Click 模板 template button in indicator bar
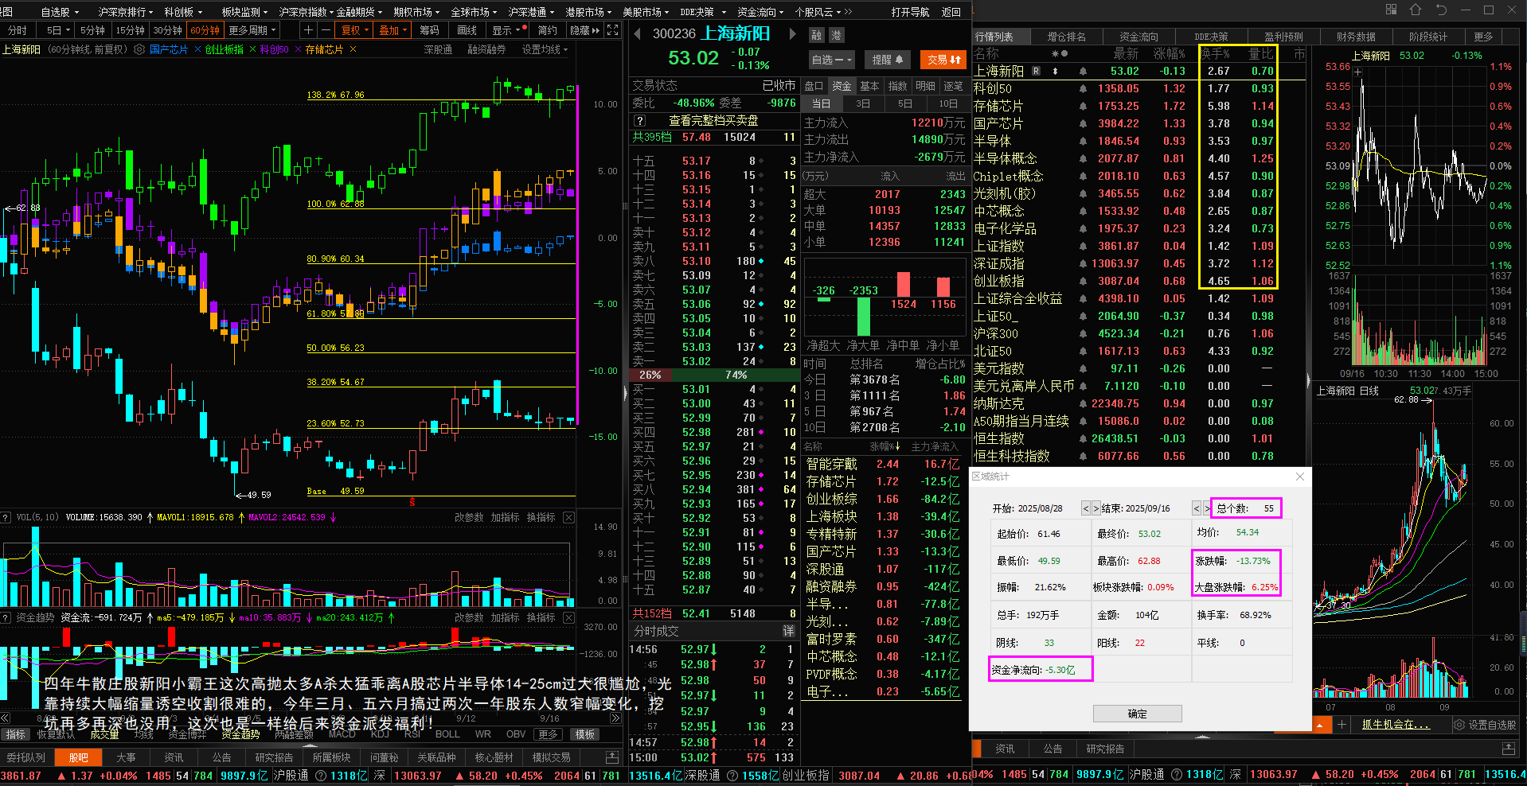The image size is (1527, 786). 585,734
